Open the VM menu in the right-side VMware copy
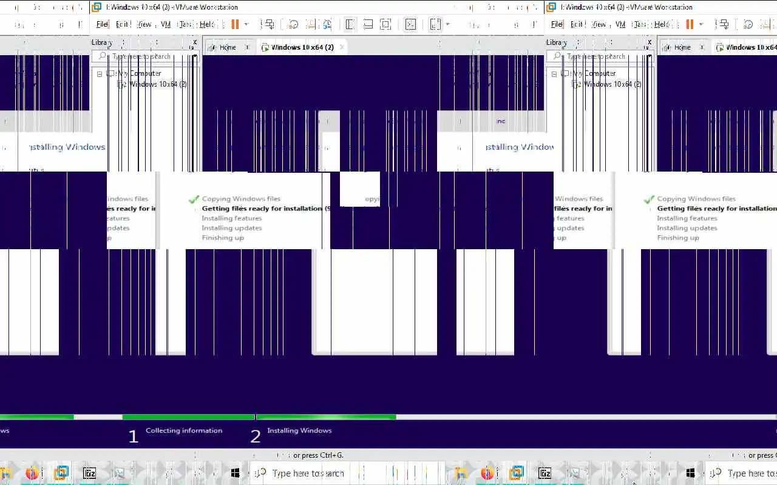This screenshot has height=485, width=777. pos(620,24)
